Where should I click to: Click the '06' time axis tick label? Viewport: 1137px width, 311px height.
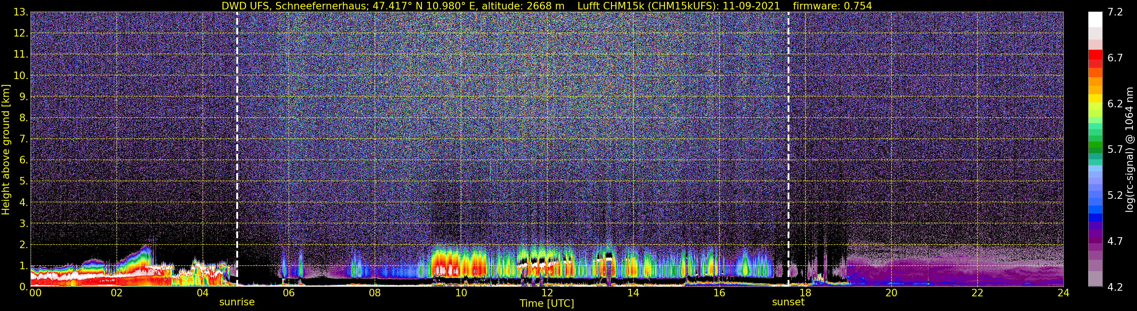289,293
